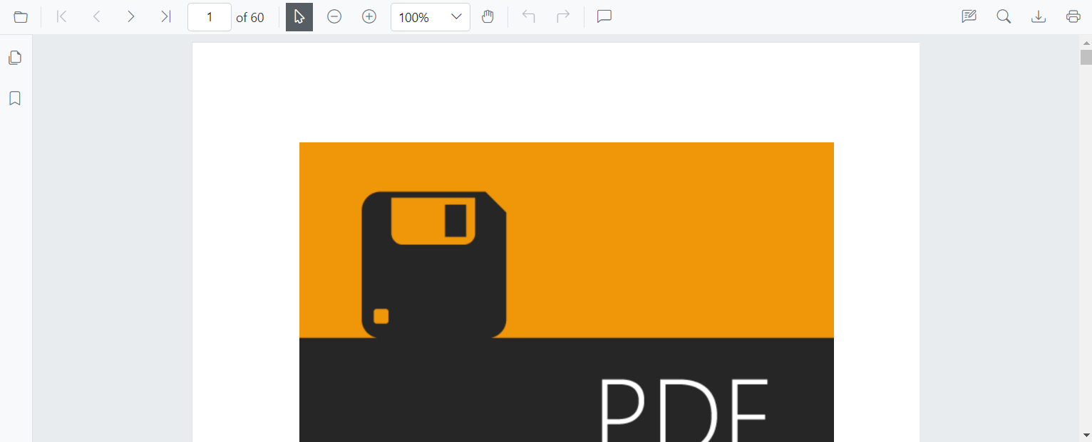Click the scrollbar up arrow
The width and height of the screenshot is (1092, 442).
[1086, 43]
